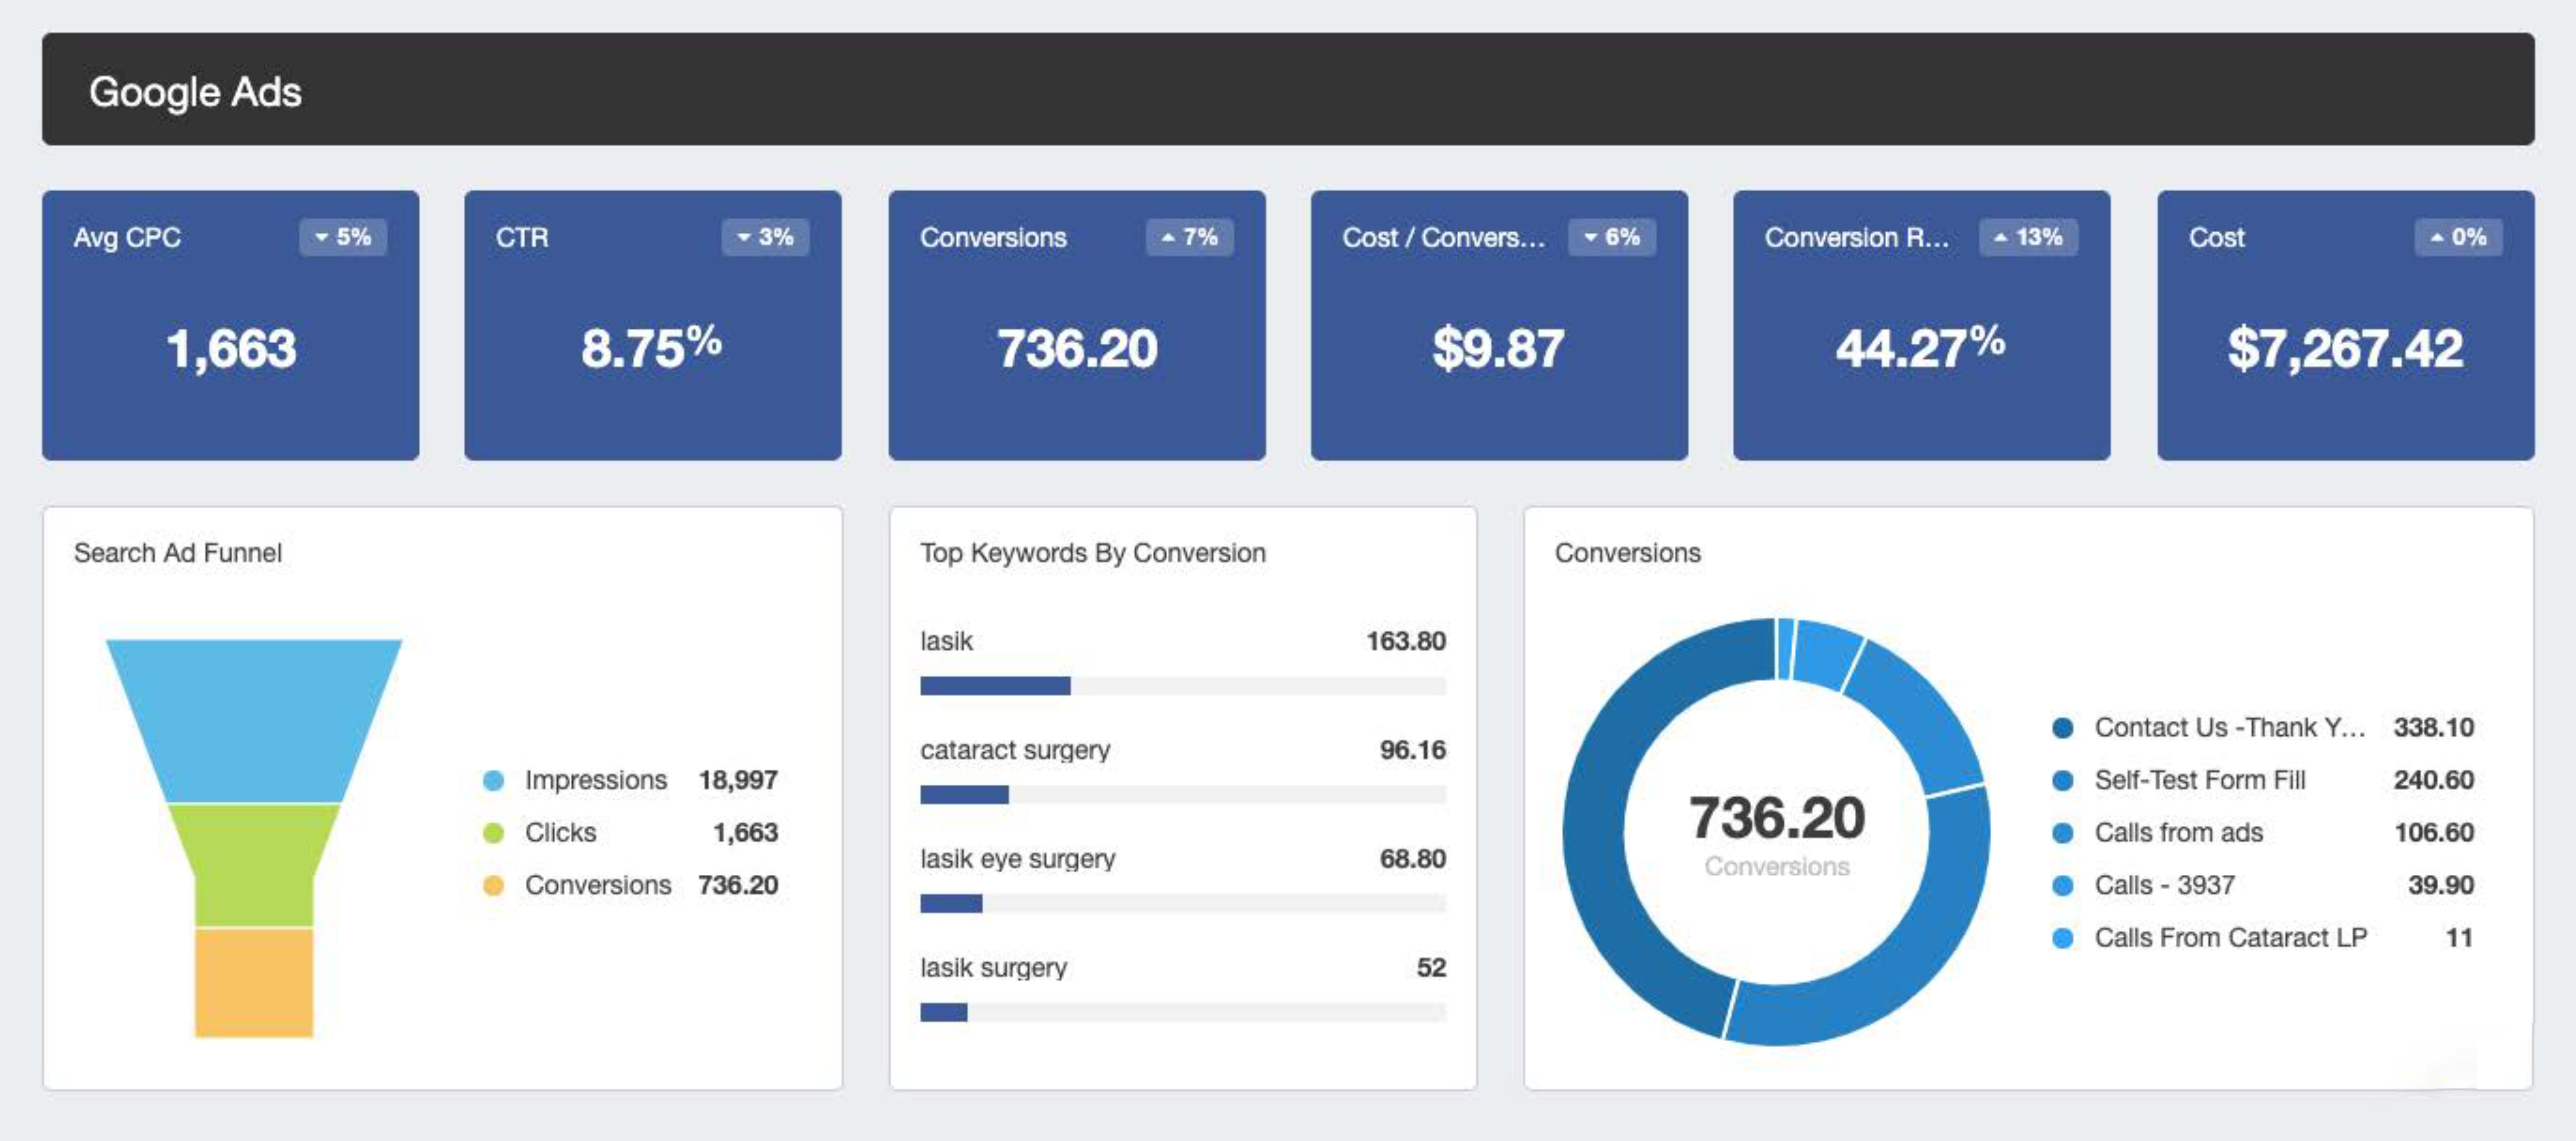Click the Conversion Rate 13% increase badge
Screen dimensions: 2576x1141
2028,237
